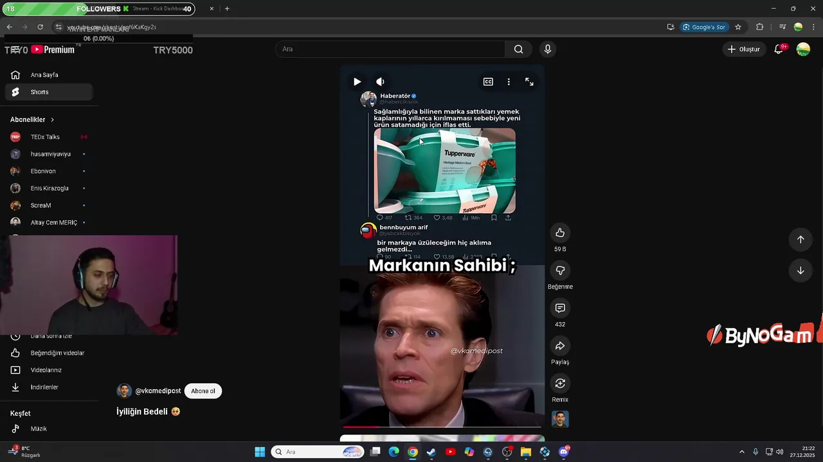823x462 pixels.
Task: Reload the page
Action: click(x=40, y=27)
